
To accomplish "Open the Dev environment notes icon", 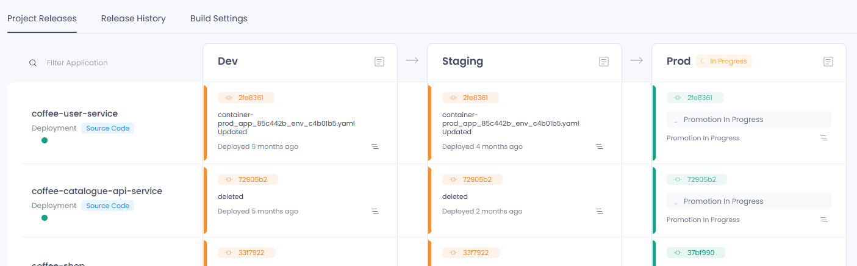I will tap(379, 62).
